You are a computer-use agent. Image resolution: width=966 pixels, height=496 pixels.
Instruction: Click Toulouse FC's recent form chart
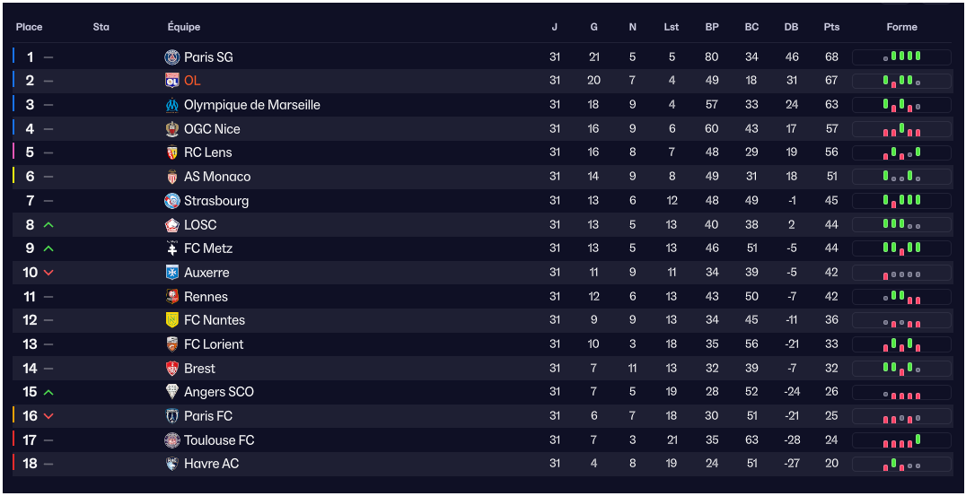click(901, 440)
